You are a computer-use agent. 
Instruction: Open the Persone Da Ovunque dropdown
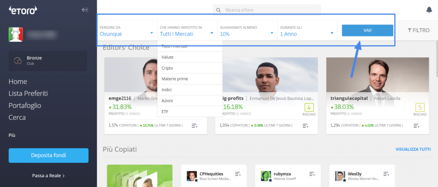pos(127,31)
